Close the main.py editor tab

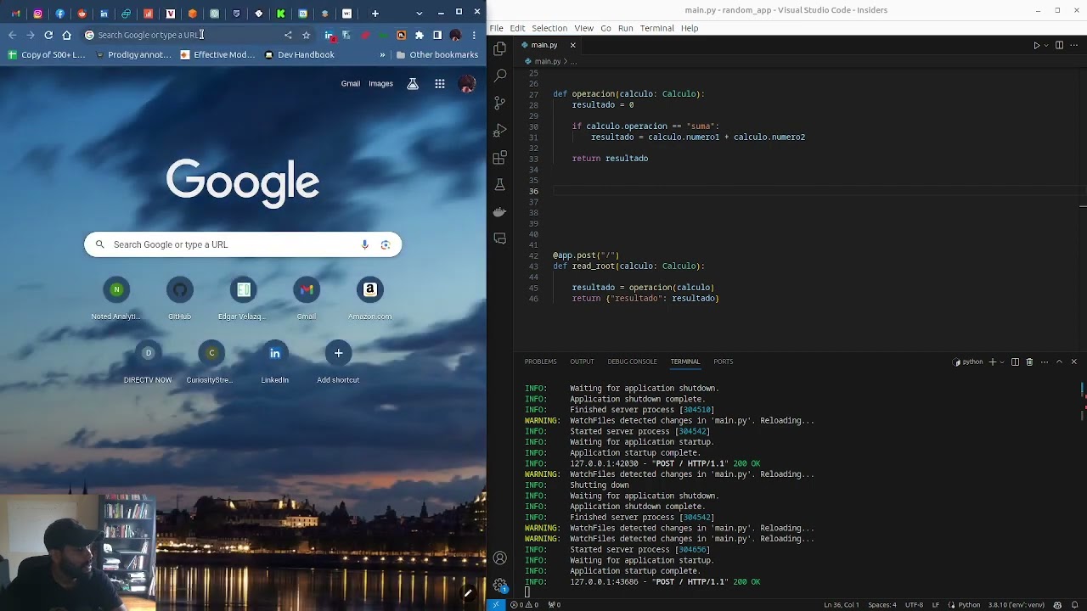point(572,45)
